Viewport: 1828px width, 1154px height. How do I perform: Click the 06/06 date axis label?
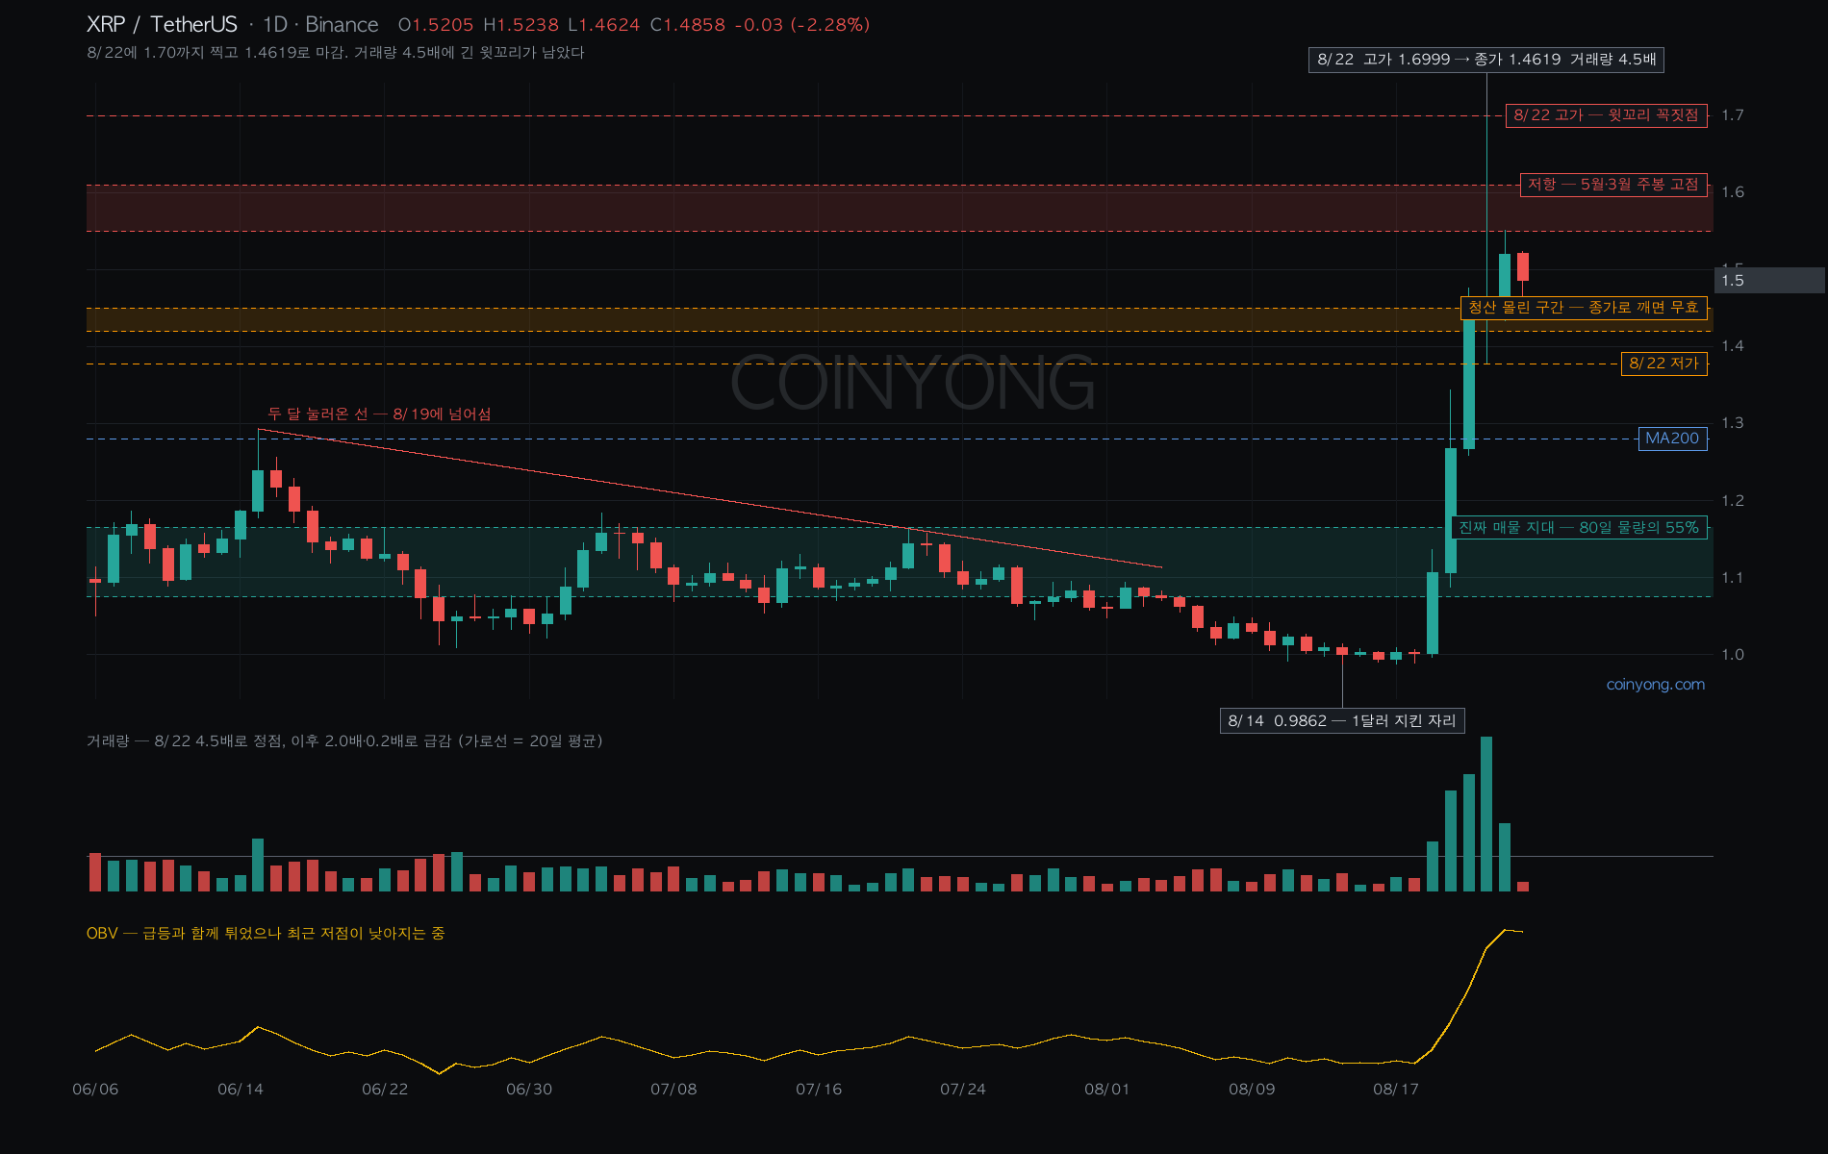[x=95, y=1089]
